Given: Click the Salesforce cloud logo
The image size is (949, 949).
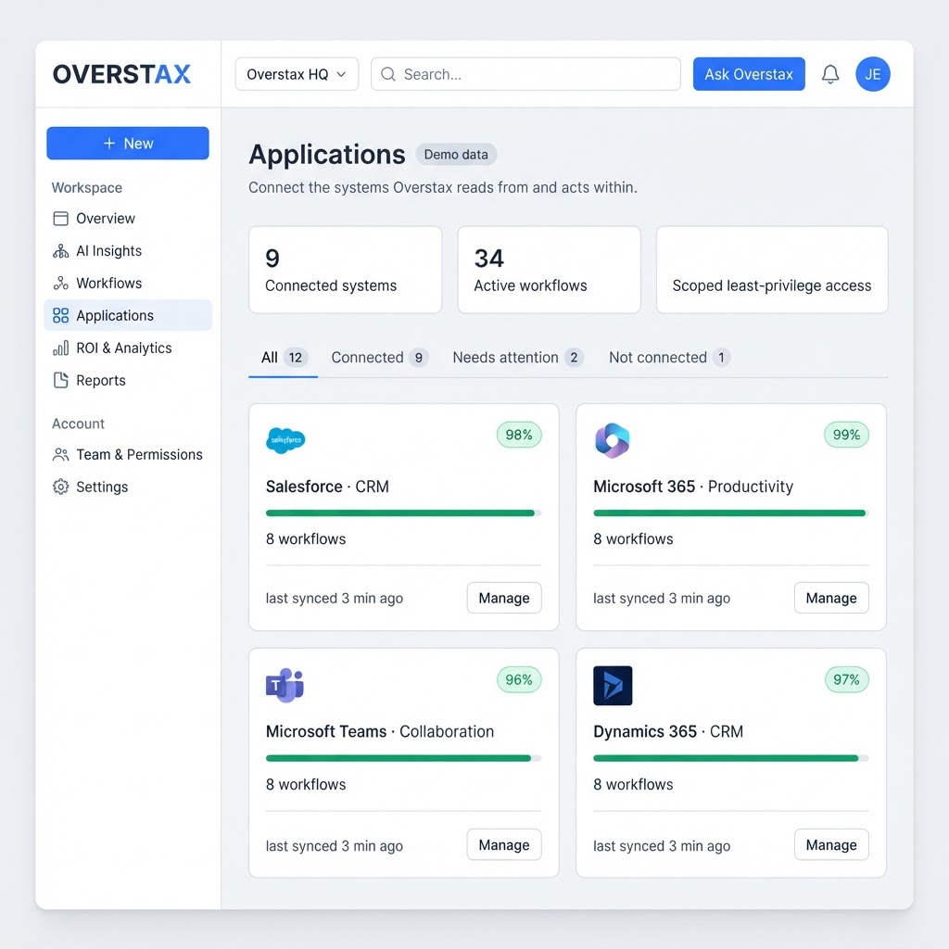Looking at the screenshot, I should click(x=285, y=440).
